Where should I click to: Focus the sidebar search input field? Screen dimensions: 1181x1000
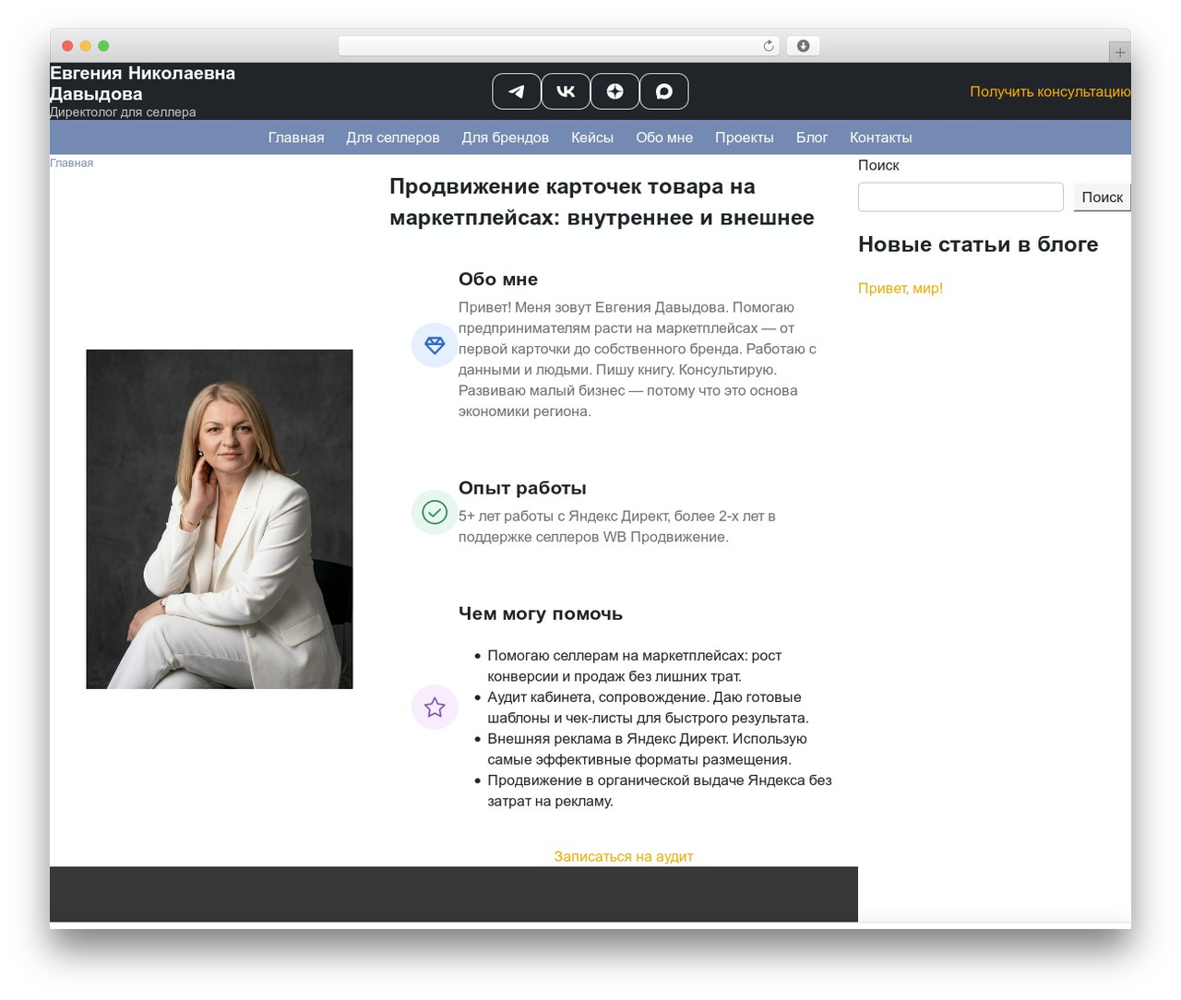[960, 196]
